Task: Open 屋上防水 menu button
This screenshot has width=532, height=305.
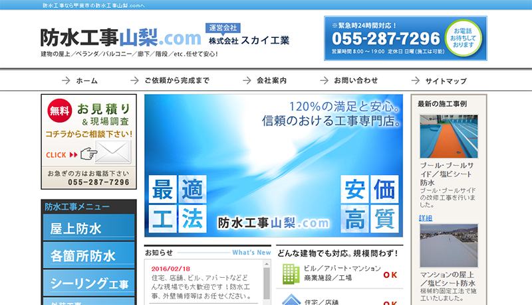Action: click(88, 227)
